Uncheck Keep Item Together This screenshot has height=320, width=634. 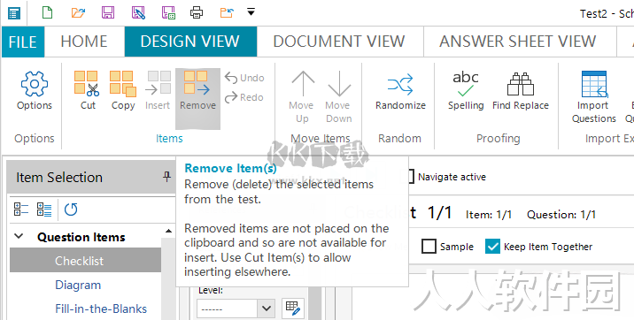tap(492, 246)
